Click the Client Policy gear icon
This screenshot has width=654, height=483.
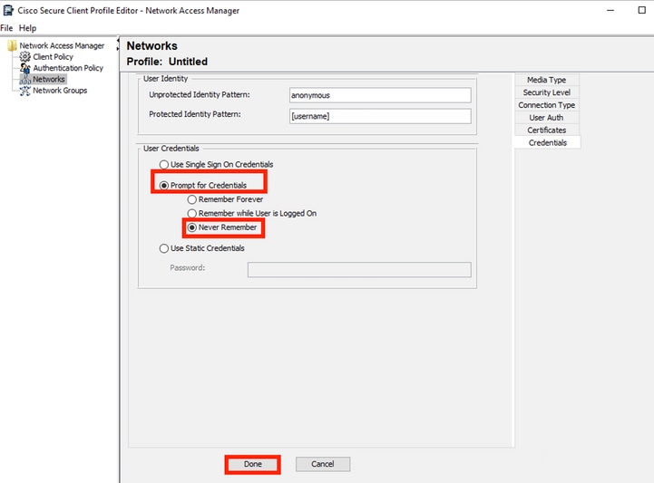pos(25,57)
